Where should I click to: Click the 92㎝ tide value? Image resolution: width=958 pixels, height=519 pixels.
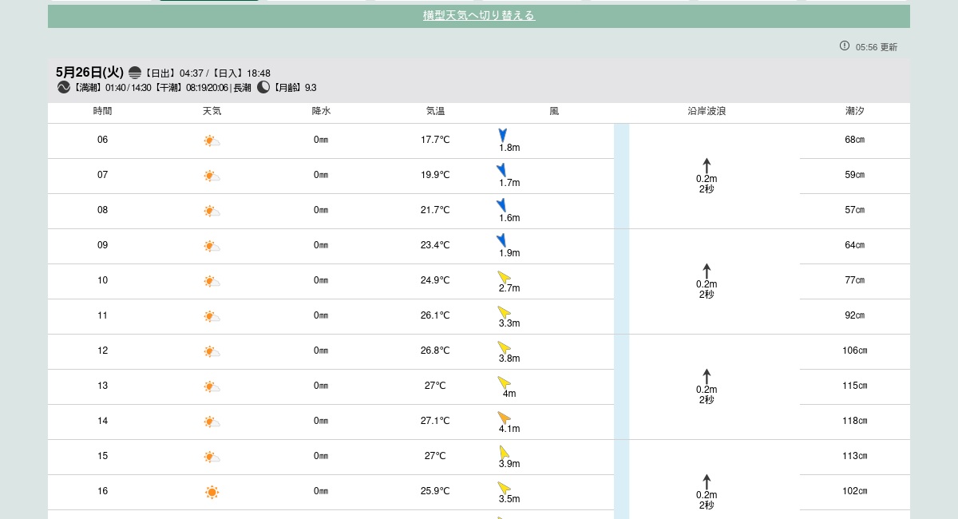point(855,315)
